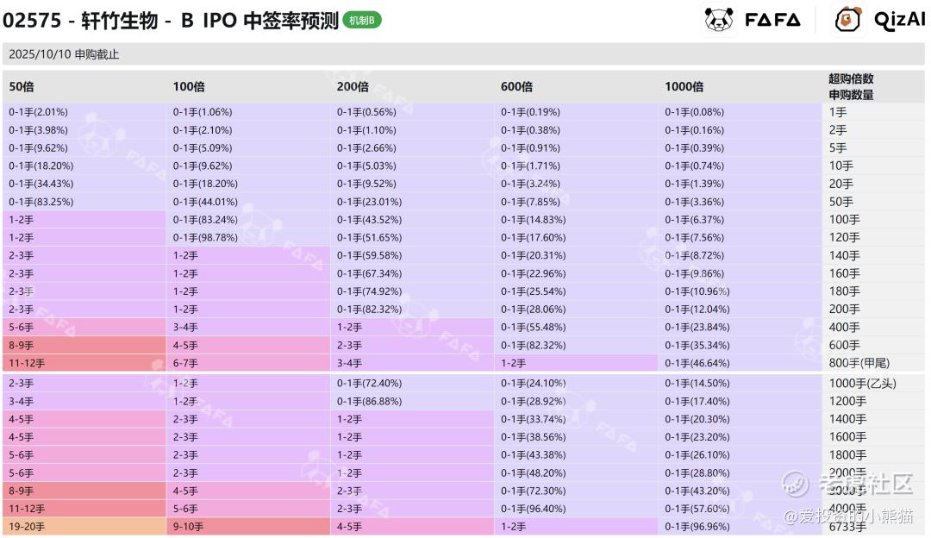The width and height of the screenshot is (931, 538).
Task: Click the FAFA panda logo icon
Action: [x=719, y=20]
